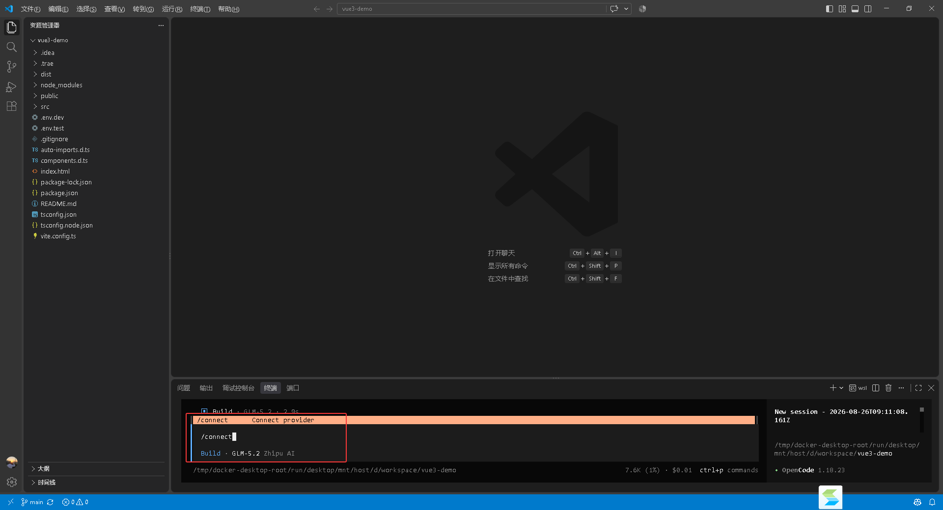
Task: Open terminal panel more actions ellipsis
Action: 901,388
